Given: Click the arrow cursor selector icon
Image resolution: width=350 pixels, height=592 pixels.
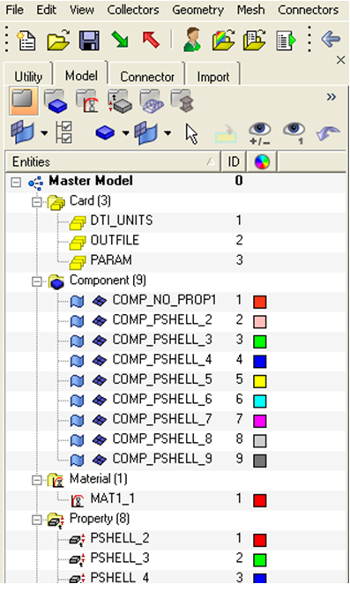Looking at the screenshot, I should coord(191,134).
